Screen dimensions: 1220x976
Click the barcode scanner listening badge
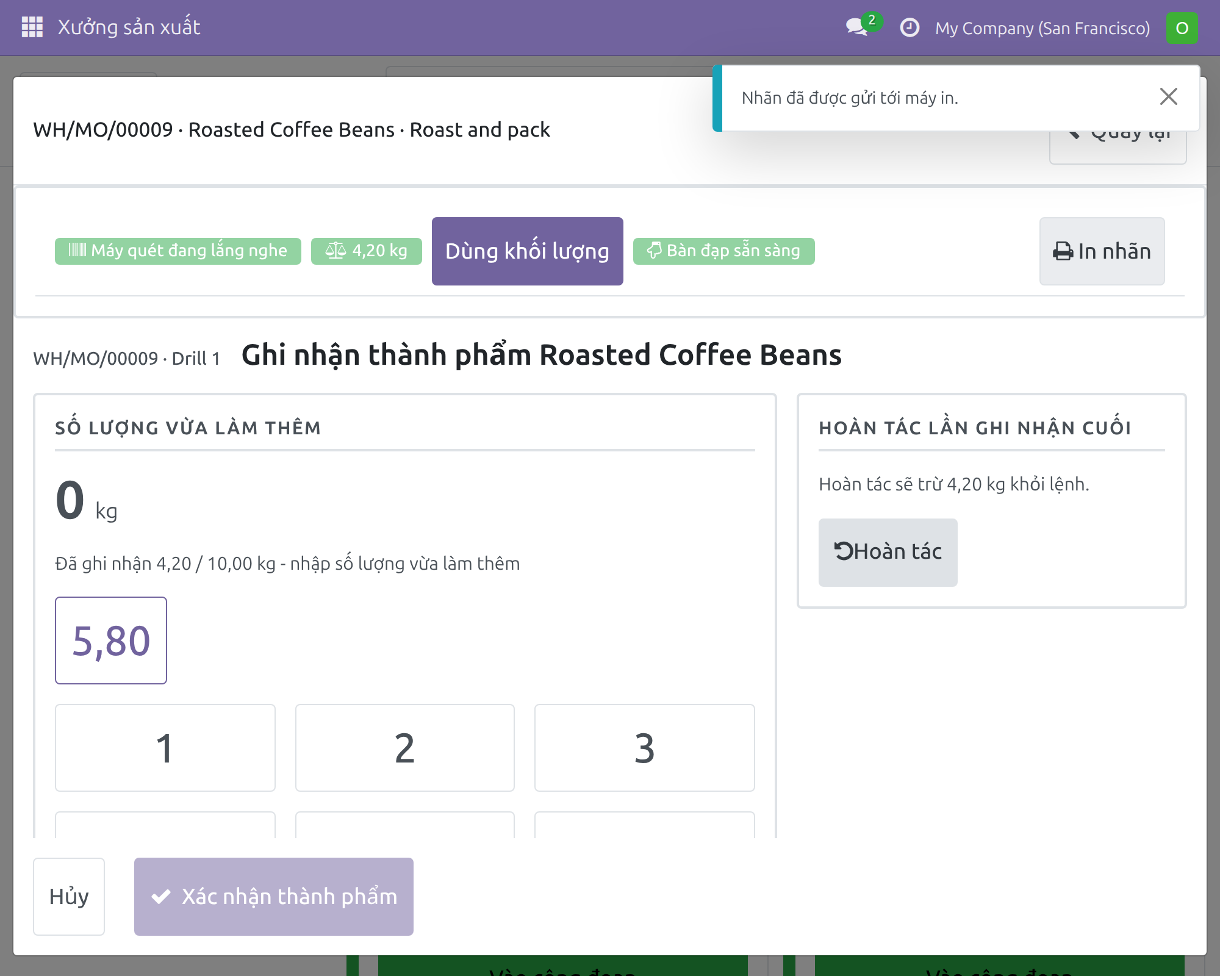178,251
